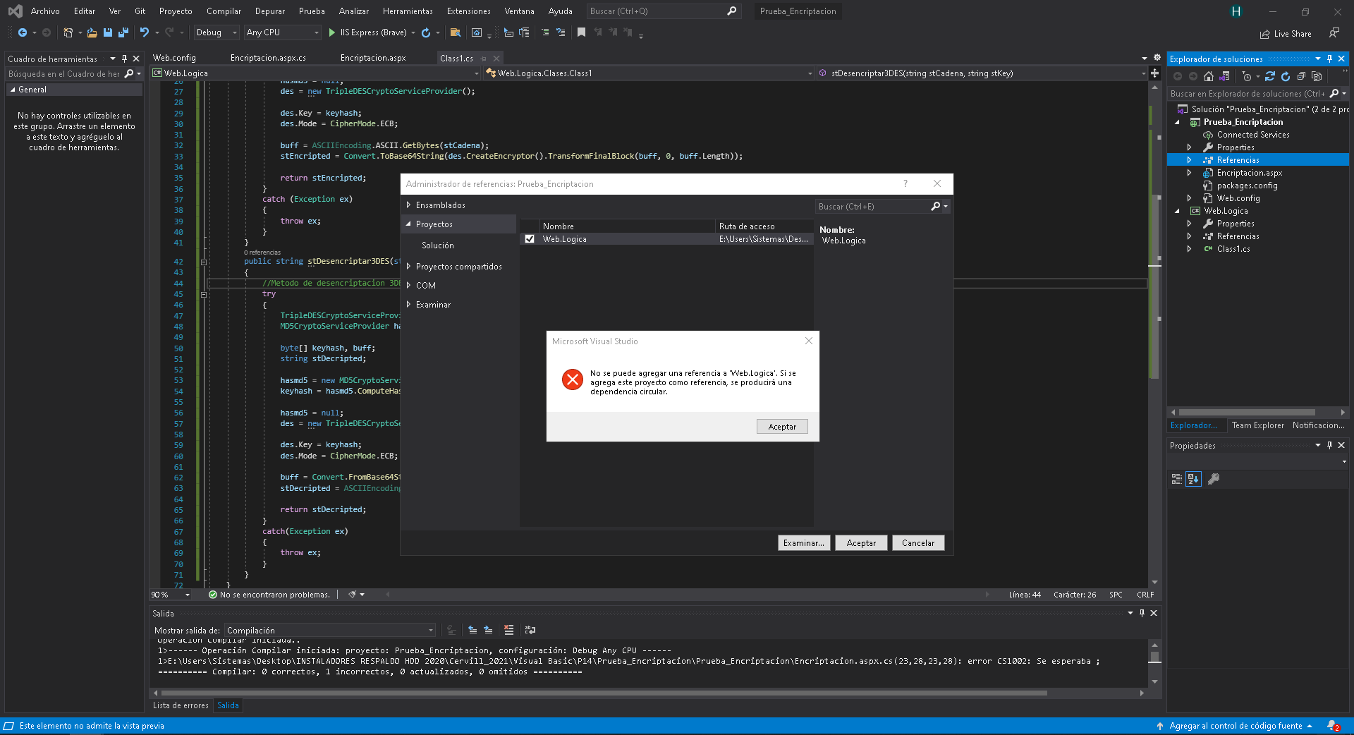Click Cancelar in the reference manager dialog

tap(918, 543)
